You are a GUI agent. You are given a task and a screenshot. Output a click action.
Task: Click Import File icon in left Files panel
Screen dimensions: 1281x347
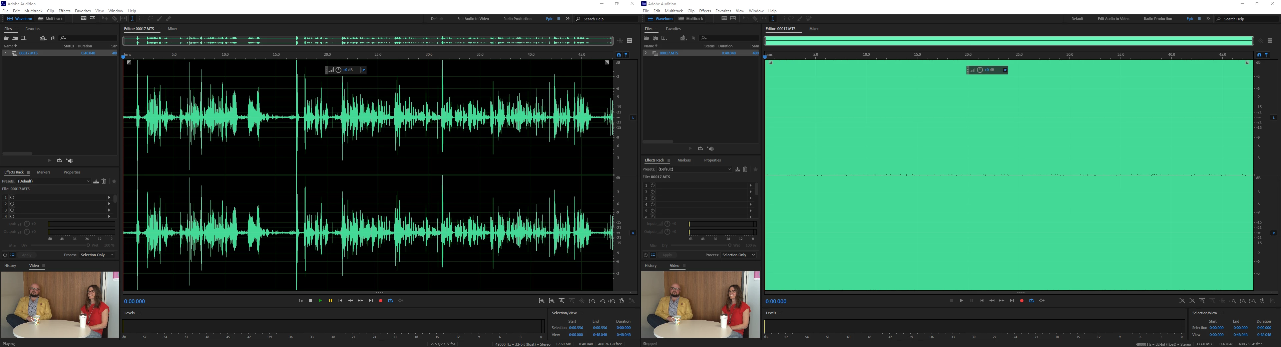point(15,38)
